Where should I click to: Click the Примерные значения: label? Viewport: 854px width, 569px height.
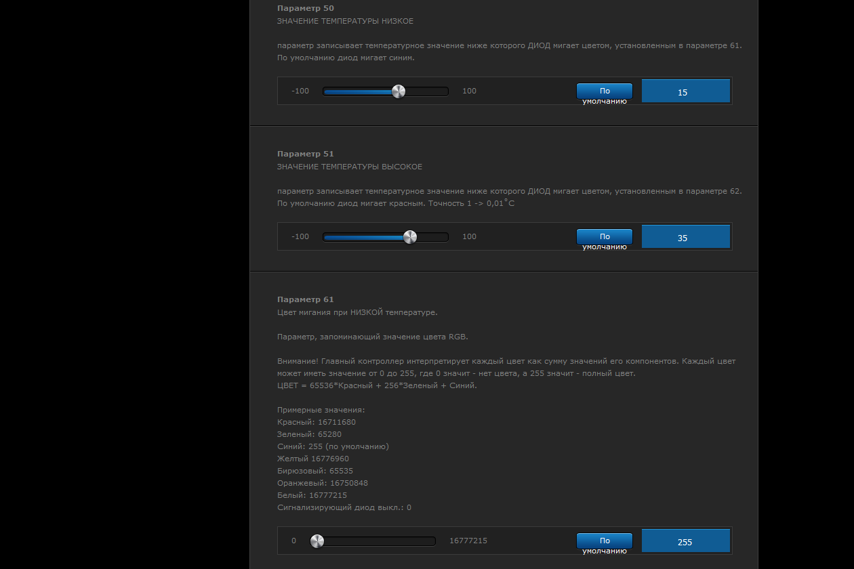click(x=321, y=410)
